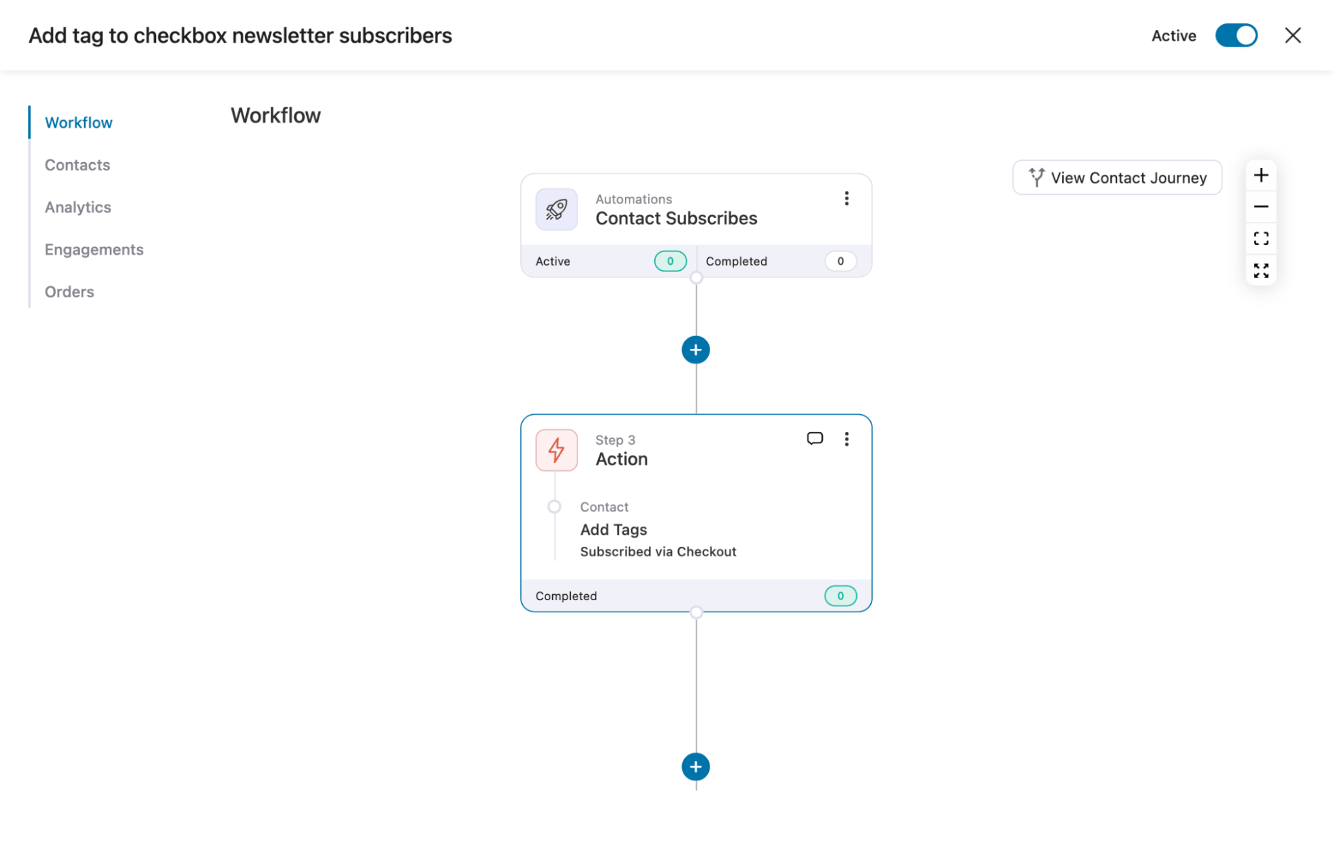1333x859 pixels.
Task: Click the fit-to-screen icon in canvas controls
Action: point(1260,238)
